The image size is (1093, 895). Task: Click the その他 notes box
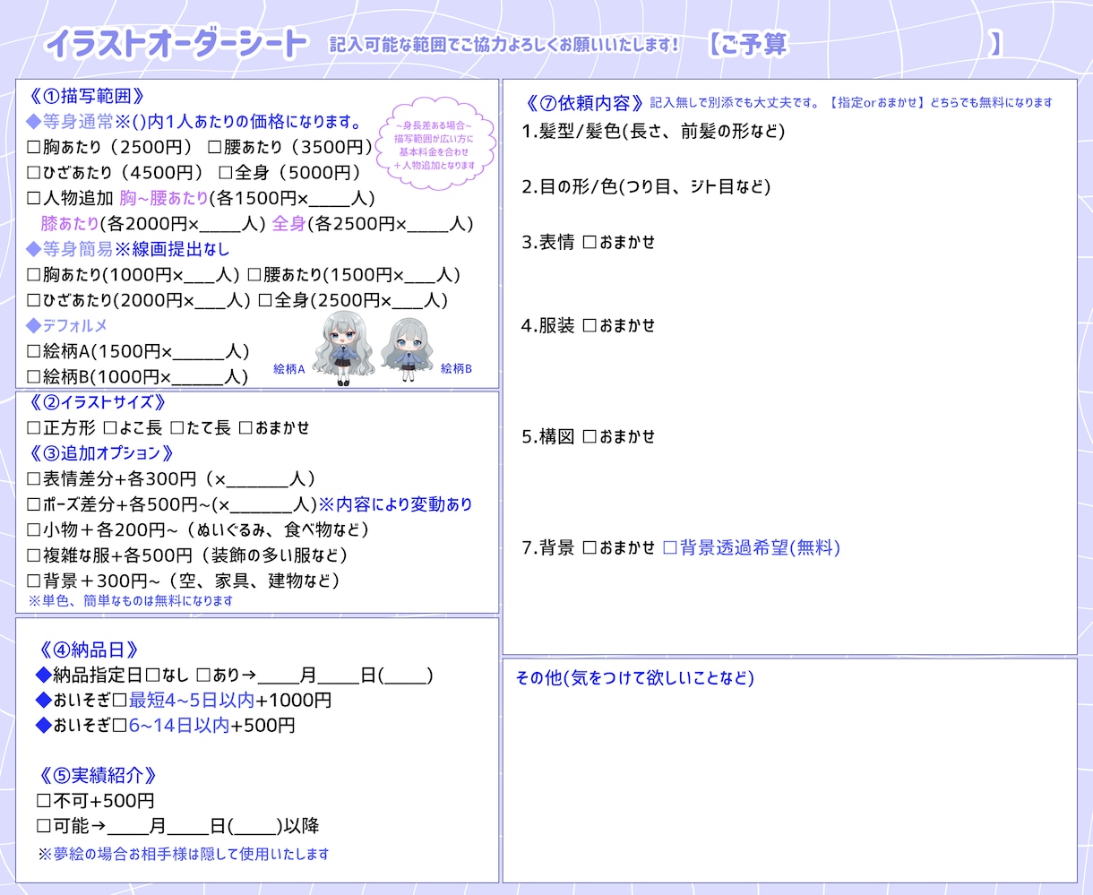click(789, 770)
